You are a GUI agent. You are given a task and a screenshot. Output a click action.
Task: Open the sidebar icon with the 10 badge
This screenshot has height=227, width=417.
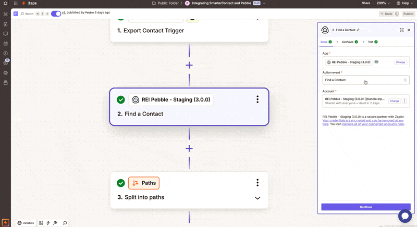(x=6, y=62)
